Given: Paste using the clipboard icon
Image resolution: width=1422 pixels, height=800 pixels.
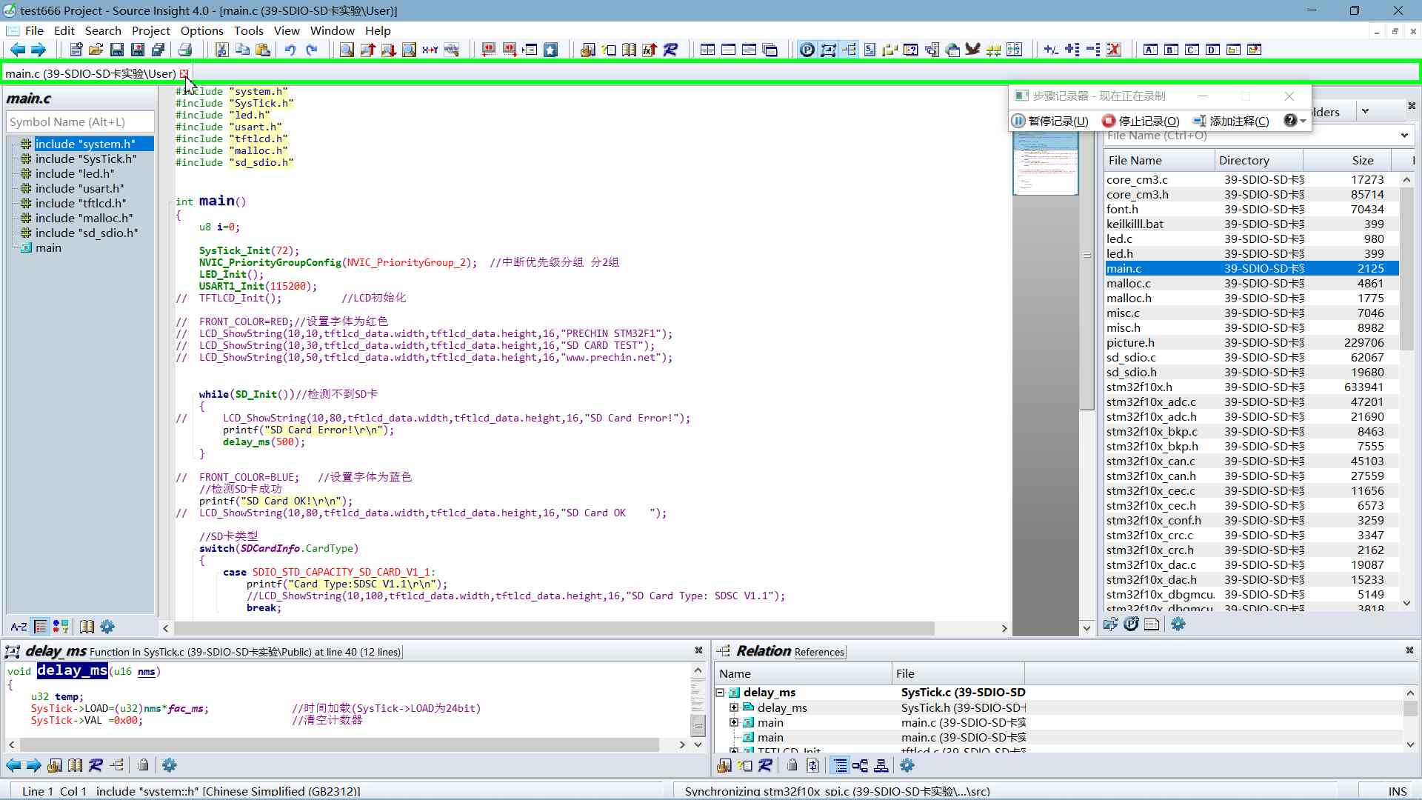Looking at the screenshot, I should pyautogui.click(x=262, y=50).
